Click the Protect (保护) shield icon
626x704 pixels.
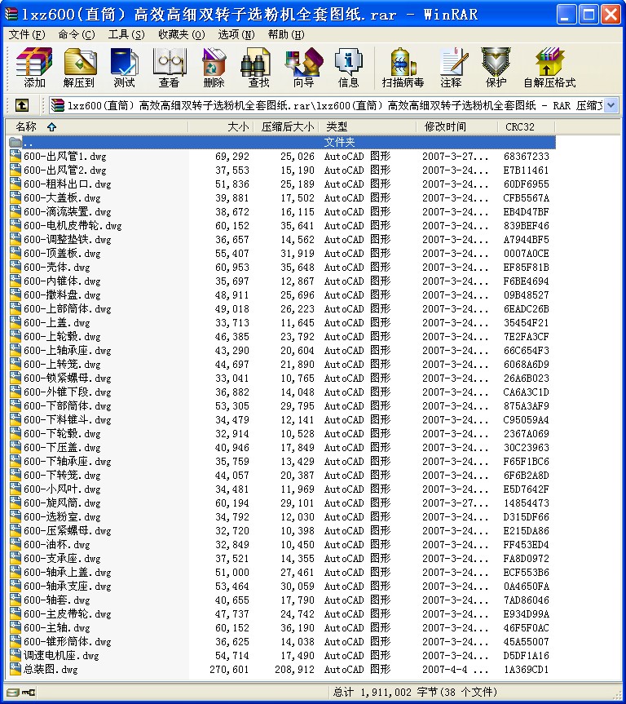496,68
